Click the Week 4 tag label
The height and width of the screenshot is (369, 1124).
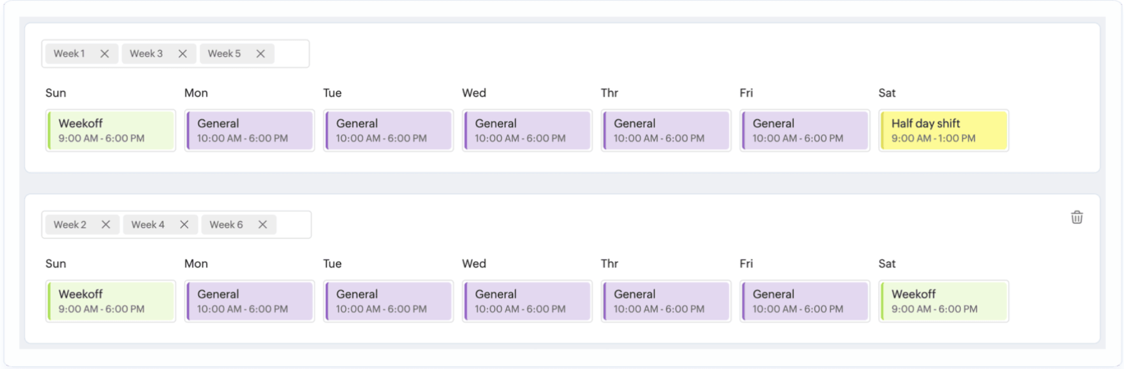[148, 225]
